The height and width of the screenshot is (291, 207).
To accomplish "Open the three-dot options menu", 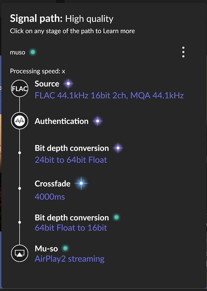I will pos(183,52).
